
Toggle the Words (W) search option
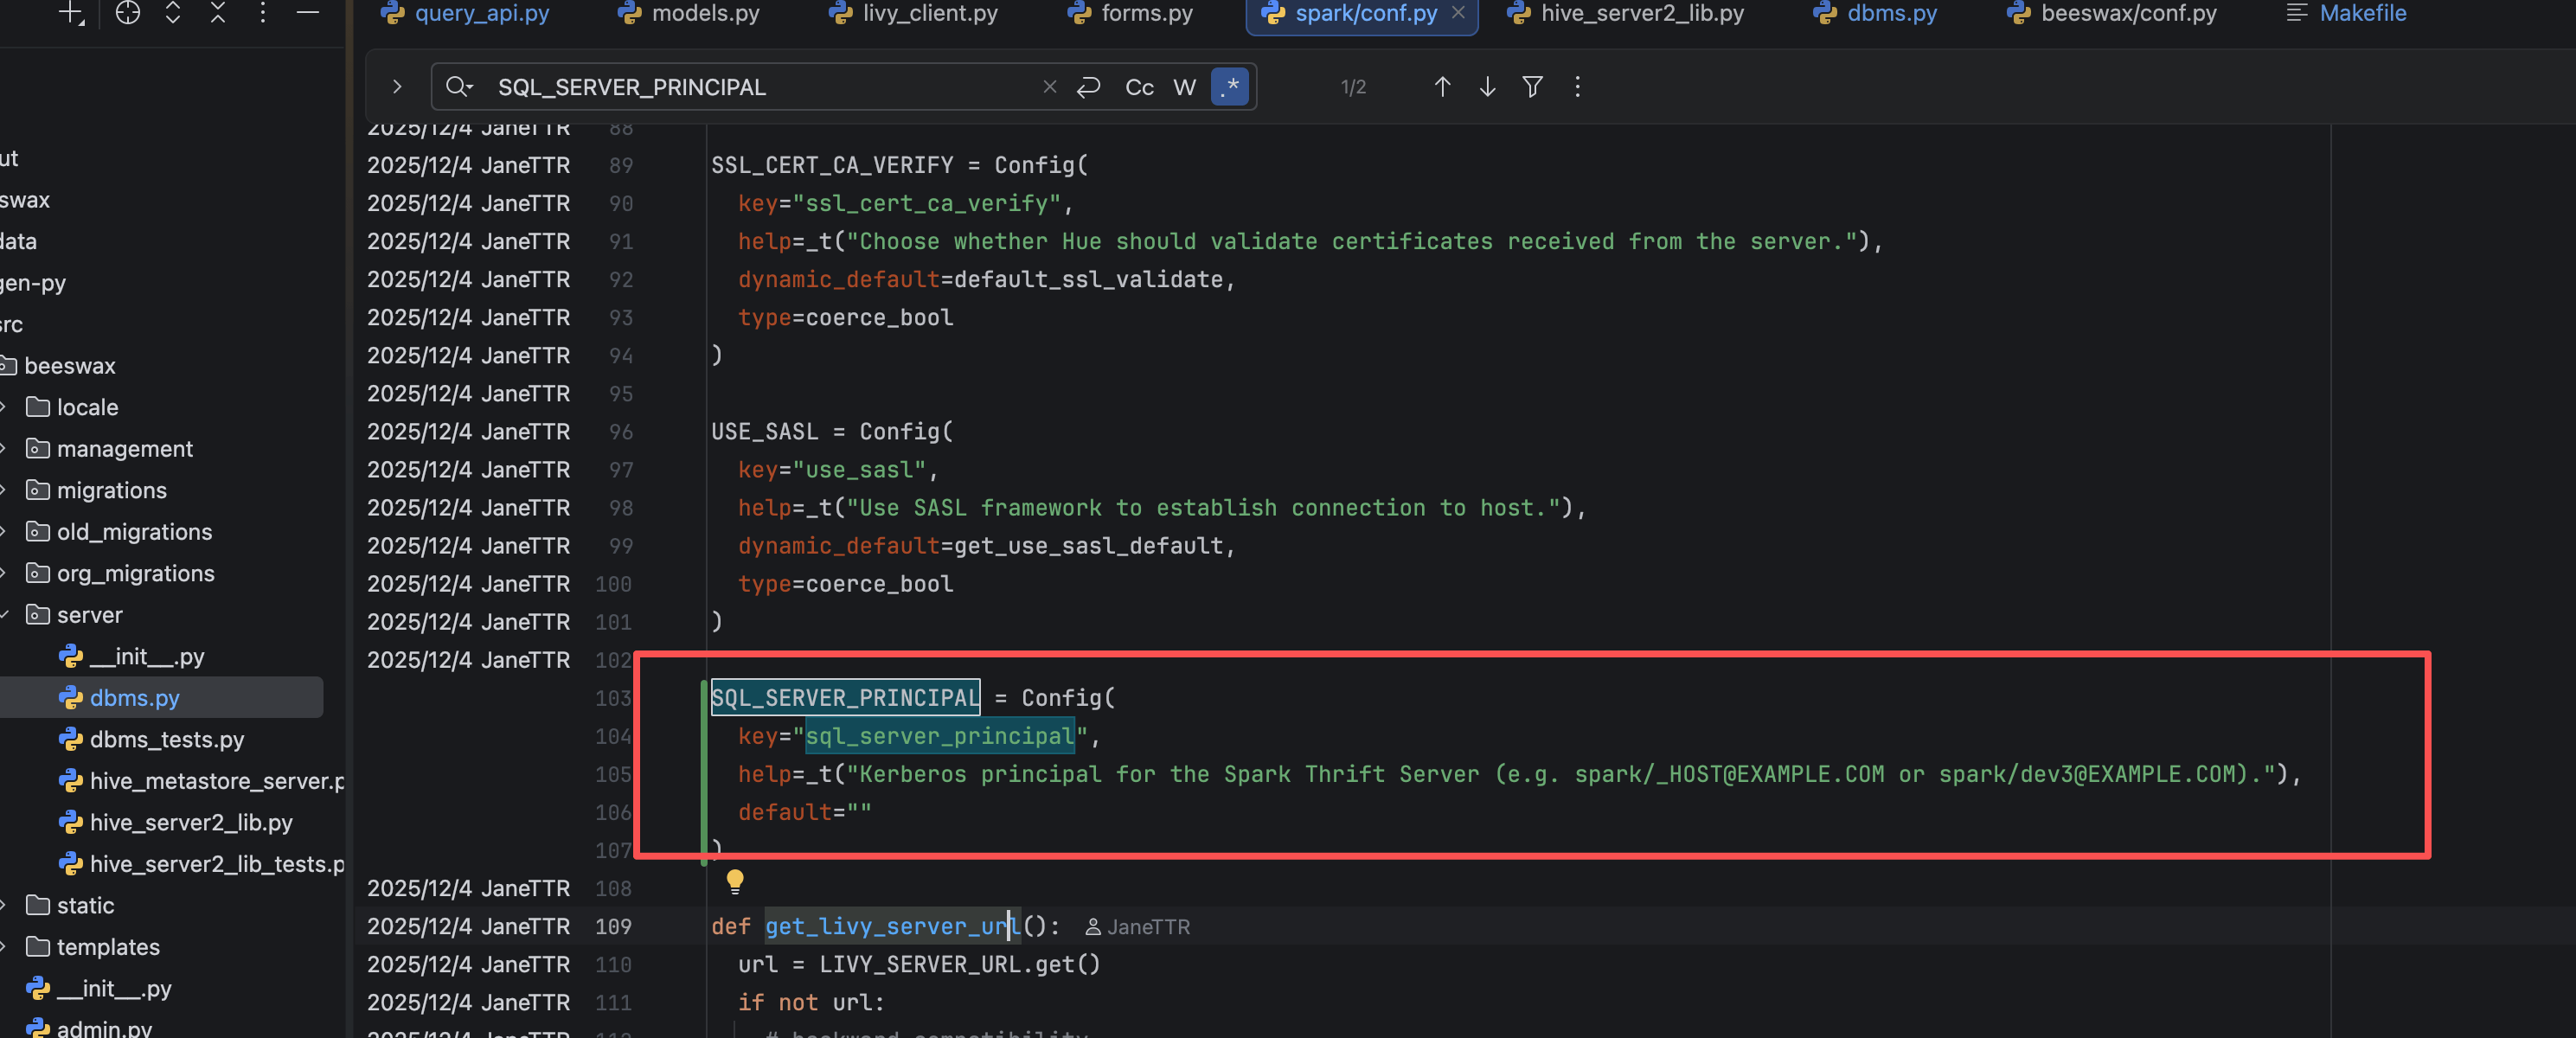(1184, 87)
